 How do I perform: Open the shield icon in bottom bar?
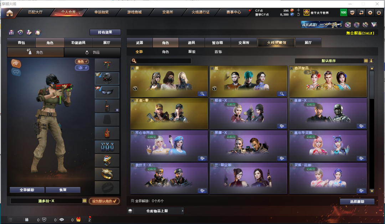(x=44, y=220)
